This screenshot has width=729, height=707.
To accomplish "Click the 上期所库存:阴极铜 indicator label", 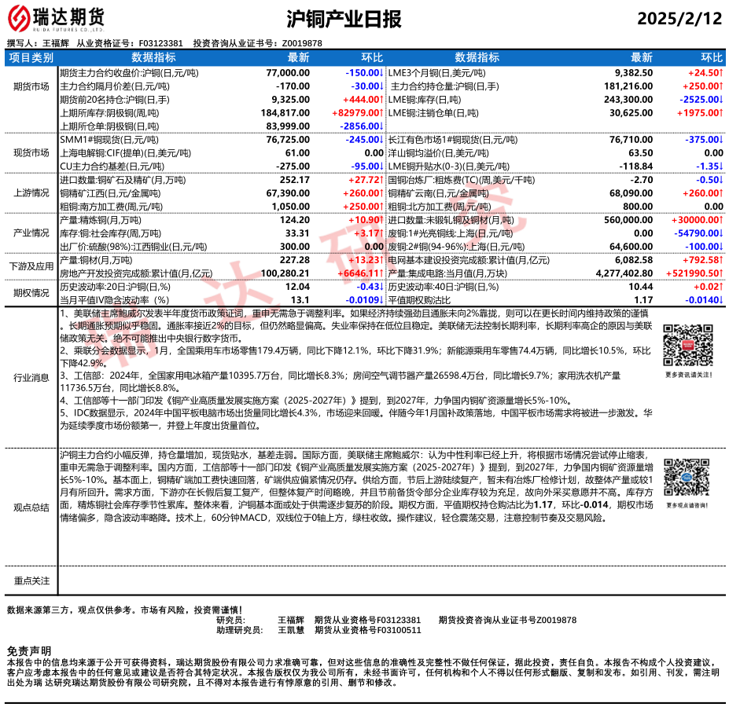I will click(x=109, y=113).
